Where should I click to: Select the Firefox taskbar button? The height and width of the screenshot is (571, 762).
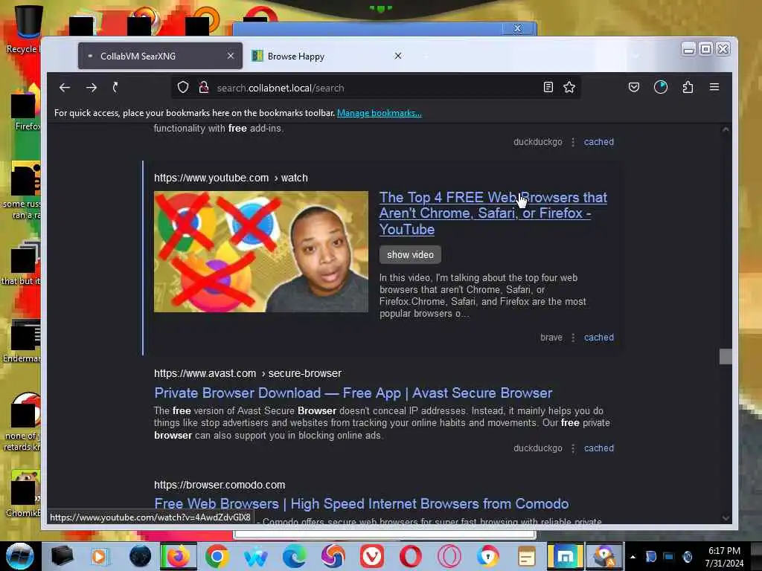[179, 556]
